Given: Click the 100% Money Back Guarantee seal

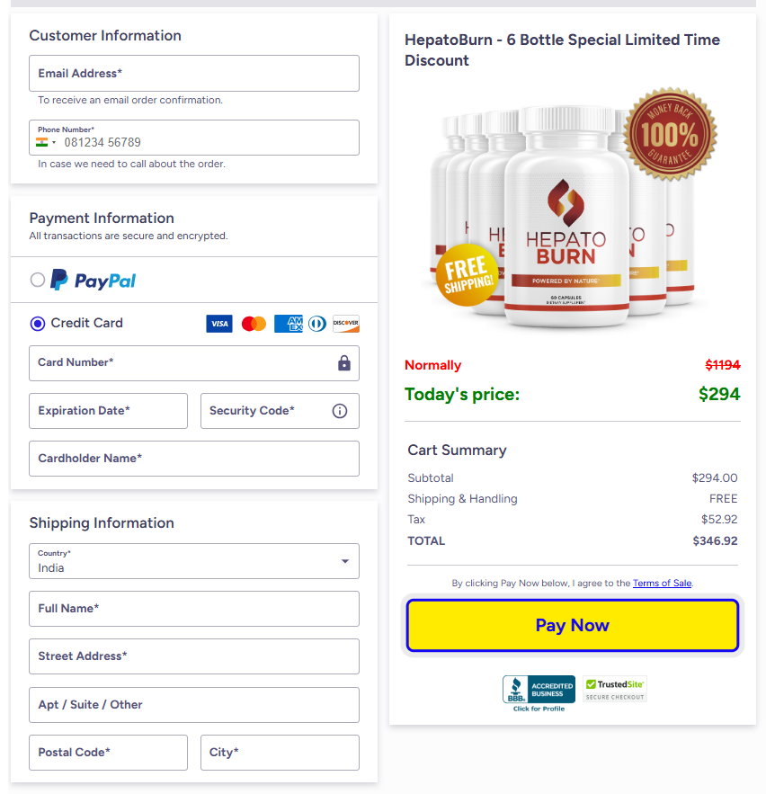Looking at the screenshot, I should pos(670,133).
